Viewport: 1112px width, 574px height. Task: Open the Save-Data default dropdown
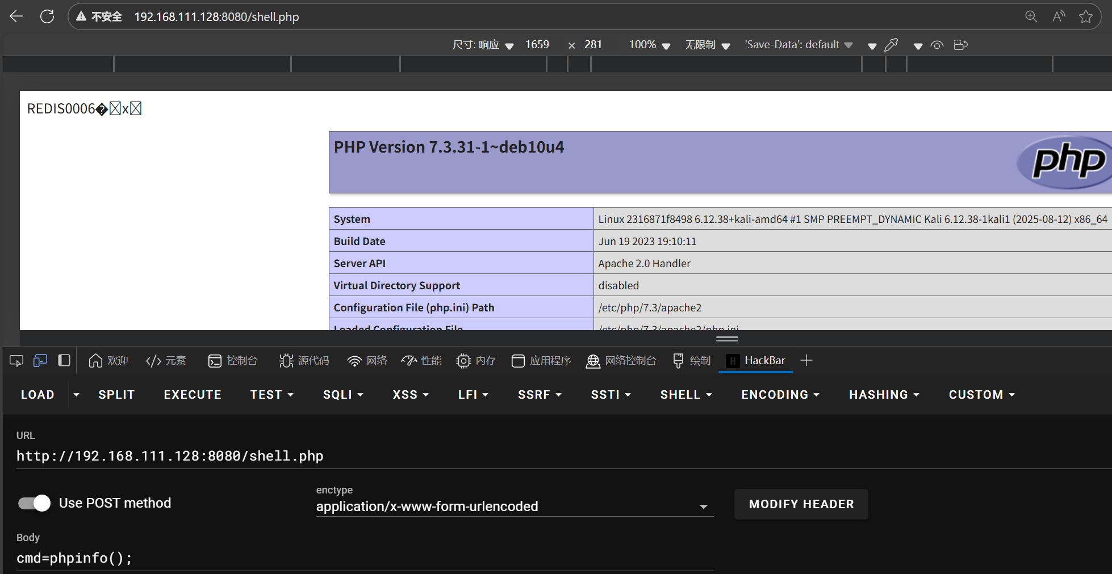pos(799,45)
